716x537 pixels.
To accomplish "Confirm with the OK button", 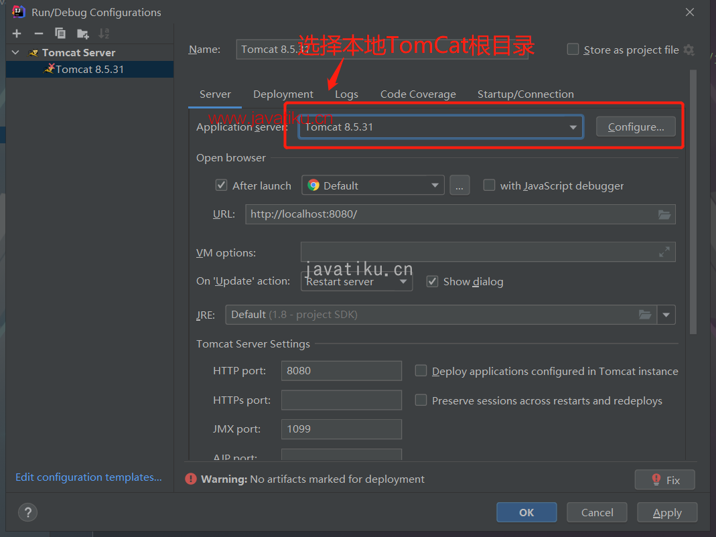I will (526, 512).
